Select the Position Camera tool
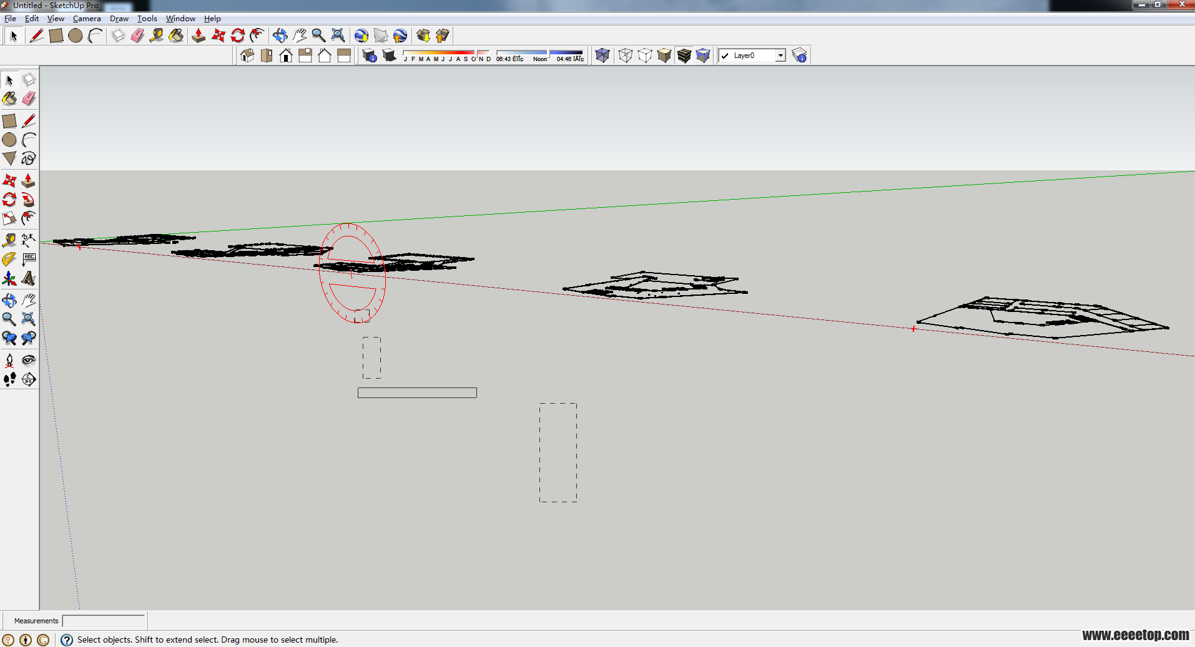 (9, 360)
